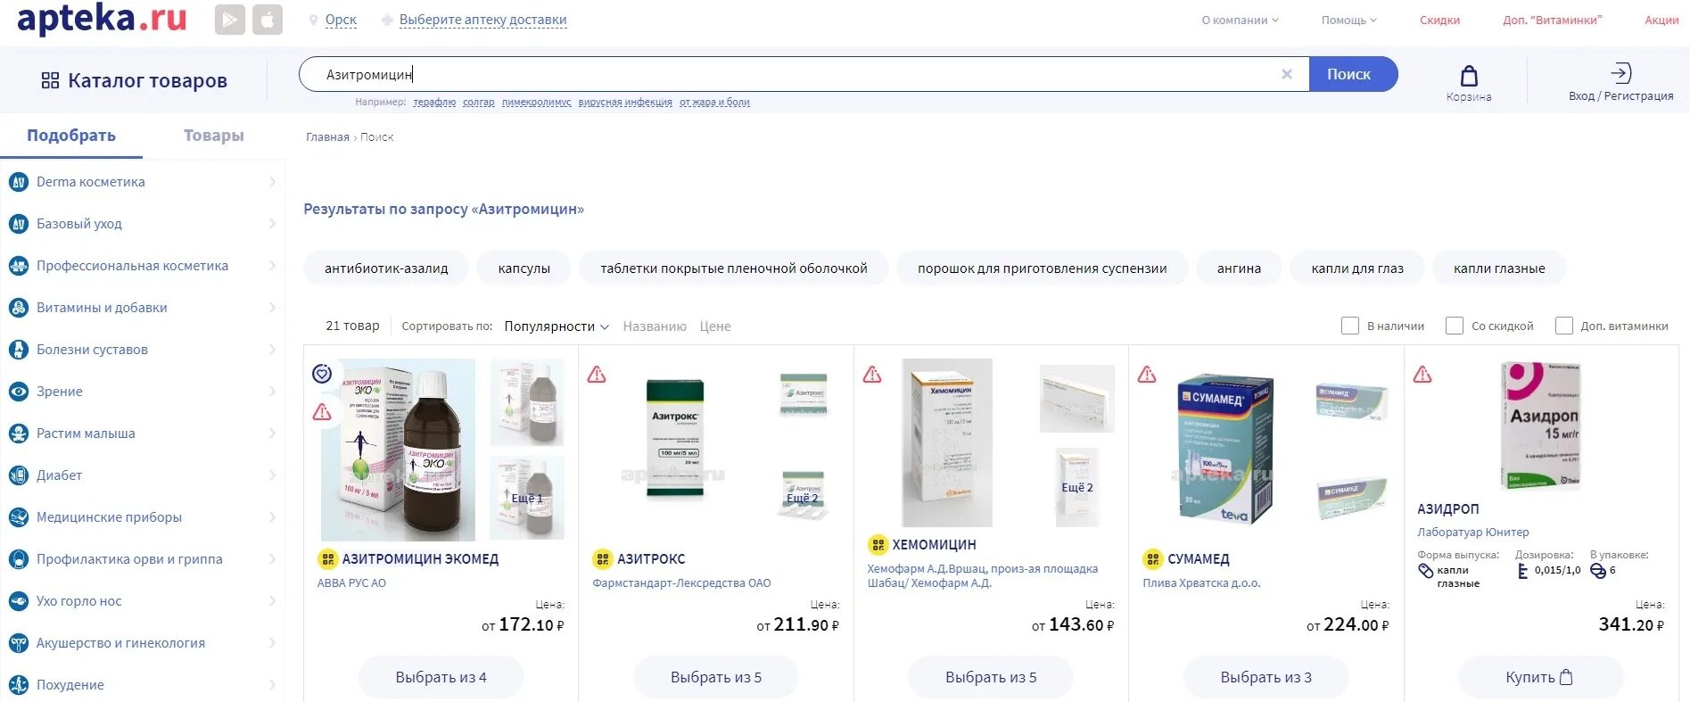Expand the Базовый уход chevron
The image size is (1690, 702).
pyautogui.click(x=272, y=224)
